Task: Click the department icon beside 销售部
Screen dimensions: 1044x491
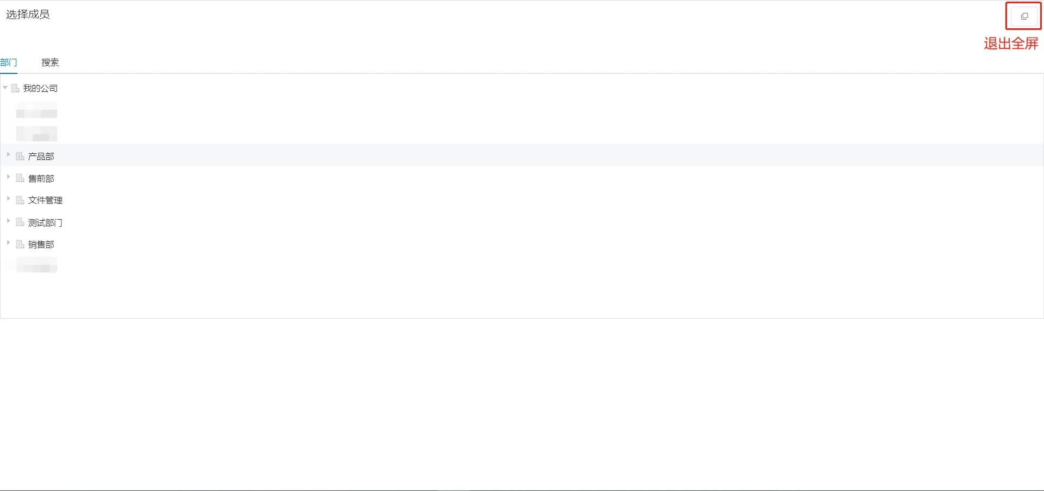Action: point(20,244)
